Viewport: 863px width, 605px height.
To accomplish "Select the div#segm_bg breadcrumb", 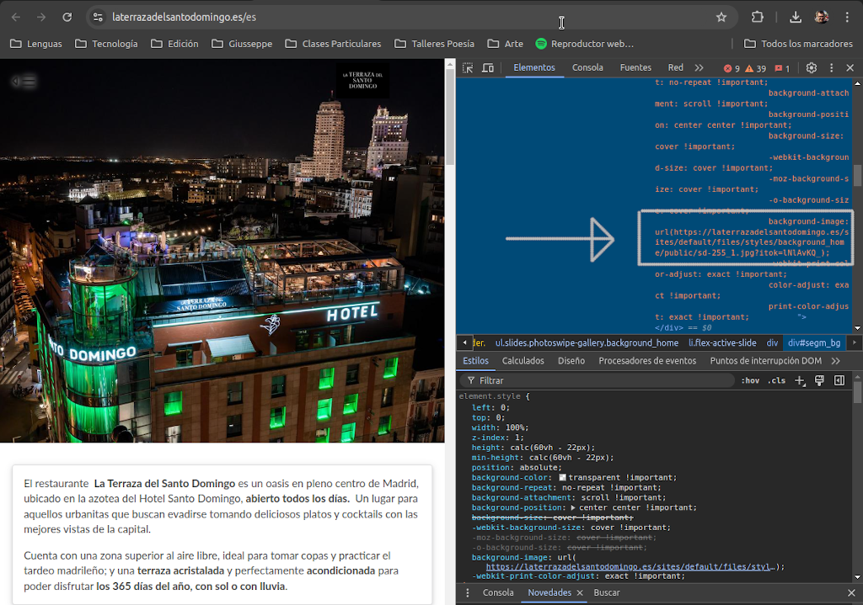I will 814,342.
